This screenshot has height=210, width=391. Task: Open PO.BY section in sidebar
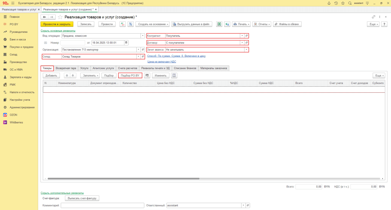pyautogui.click(x=14, y=24)
